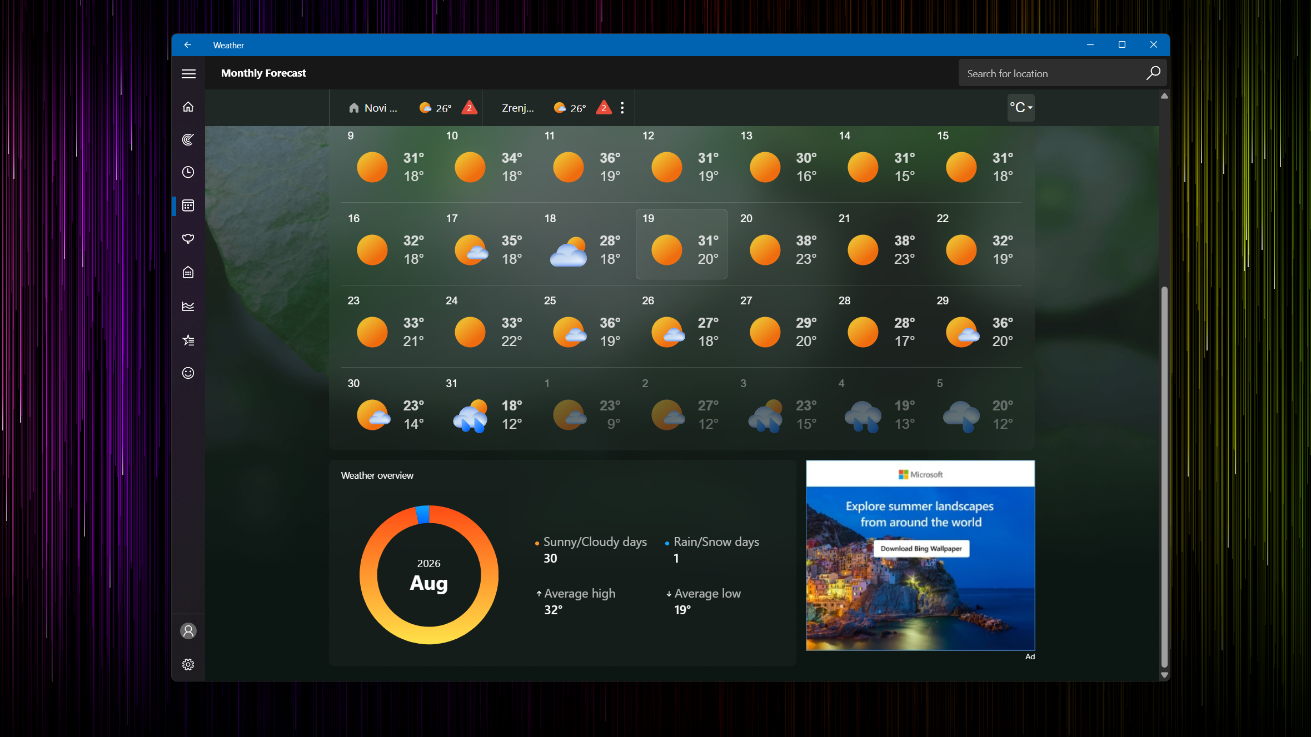Select day 19 forecast card
1311x737 pixels.
(x=681, y=244)
